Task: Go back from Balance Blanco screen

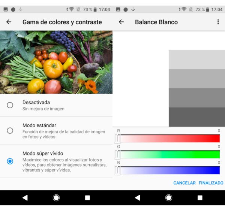Action: (x=121, y=22)
